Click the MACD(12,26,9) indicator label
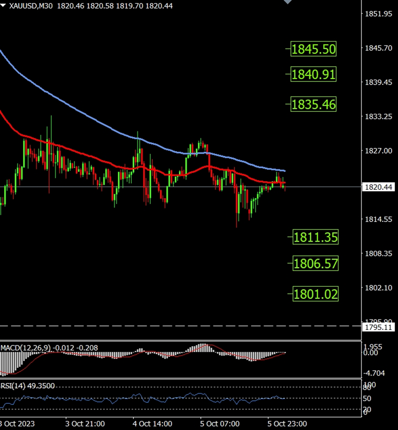Screen dimensions: 398x430 25,348
